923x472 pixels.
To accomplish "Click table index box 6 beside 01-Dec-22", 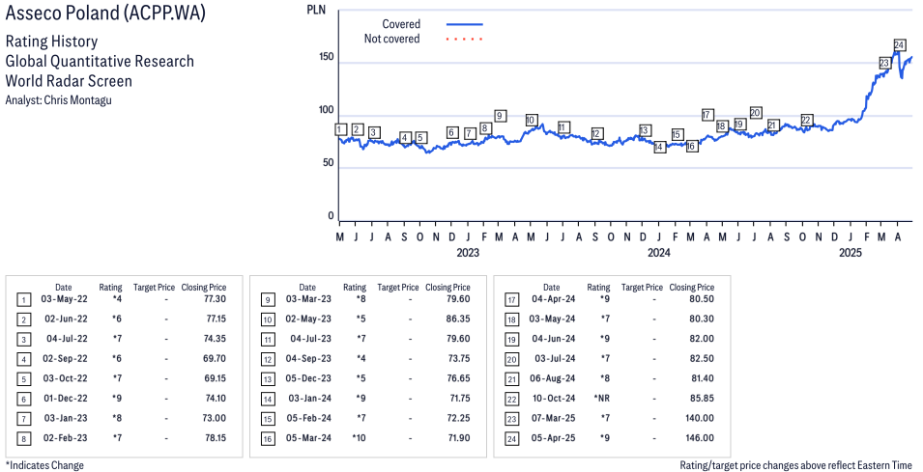I will [23, 400].
